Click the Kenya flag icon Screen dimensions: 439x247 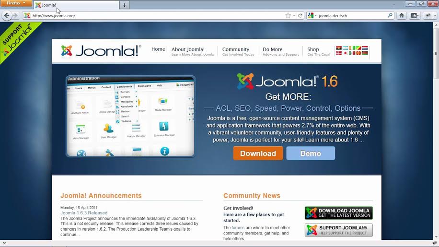365,53
